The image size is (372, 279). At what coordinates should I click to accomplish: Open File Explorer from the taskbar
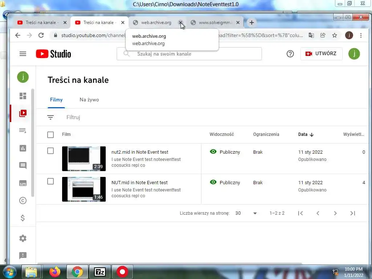31,272
